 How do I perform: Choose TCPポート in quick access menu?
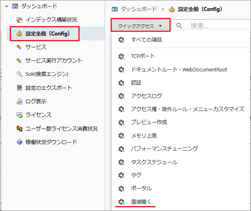pyautogui.click(x=143, y=56)
